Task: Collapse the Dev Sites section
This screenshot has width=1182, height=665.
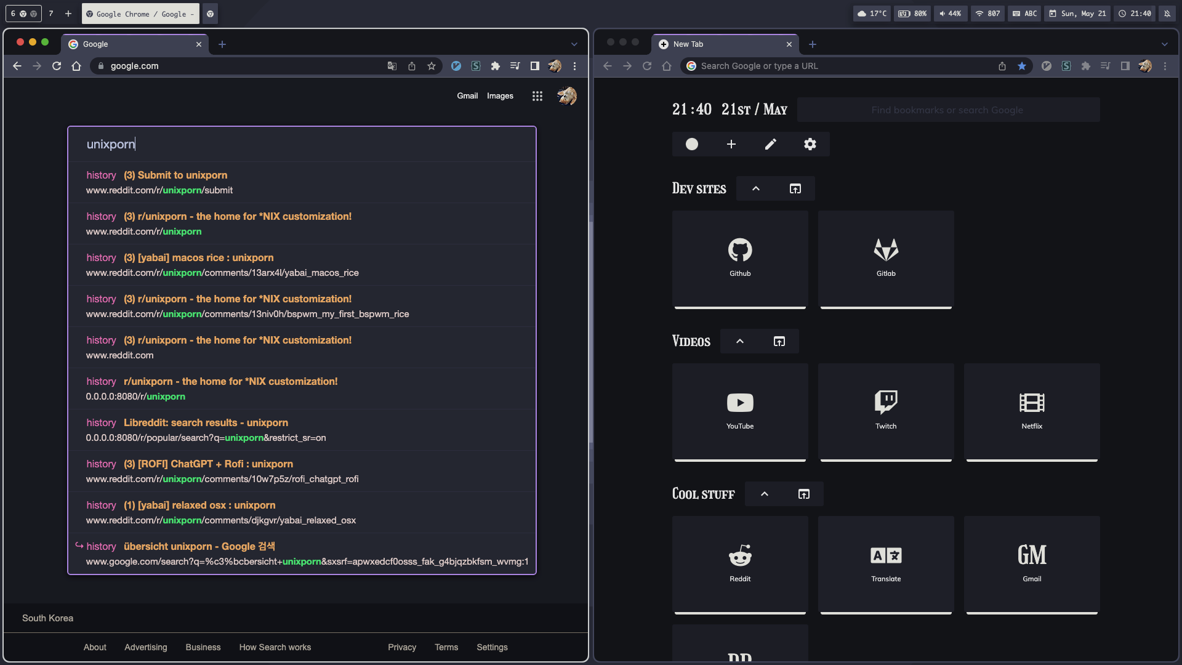Action: click(755, 188)
